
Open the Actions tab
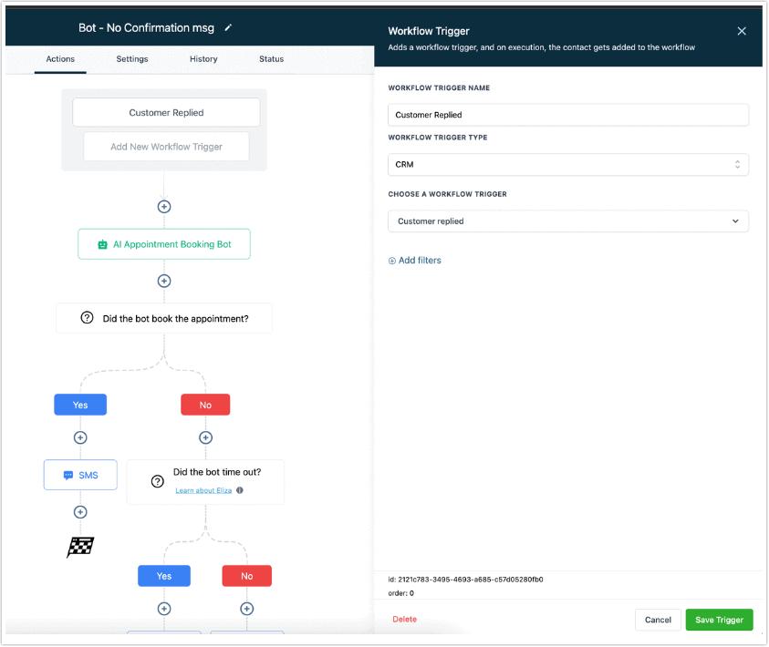pos(60,58)
